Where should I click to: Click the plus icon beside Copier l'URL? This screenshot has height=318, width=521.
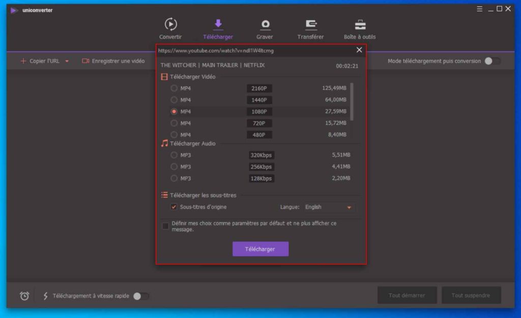click(x=23, y=61)
